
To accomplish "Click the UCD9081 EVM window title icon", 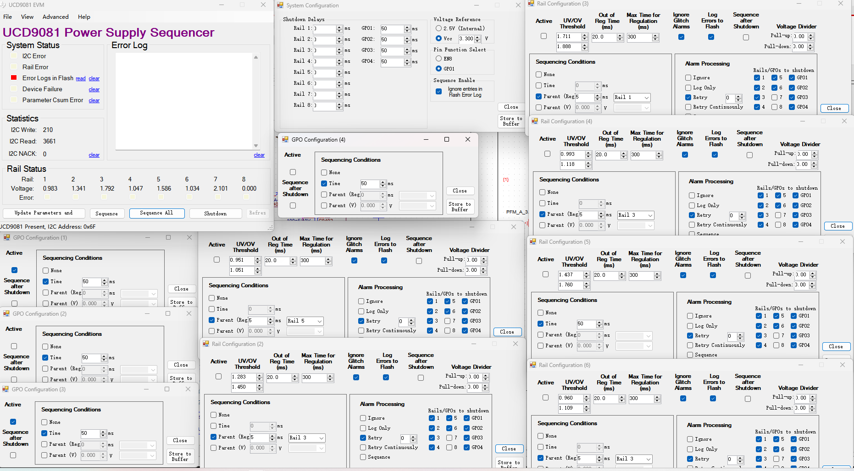I will point(3,5).
